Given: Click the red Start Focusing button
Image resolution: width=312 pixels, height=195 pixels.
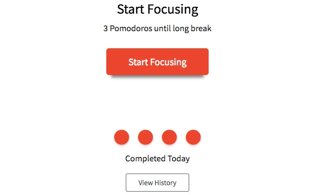Looking at the screenshot, I should click(x=157, y=62).
